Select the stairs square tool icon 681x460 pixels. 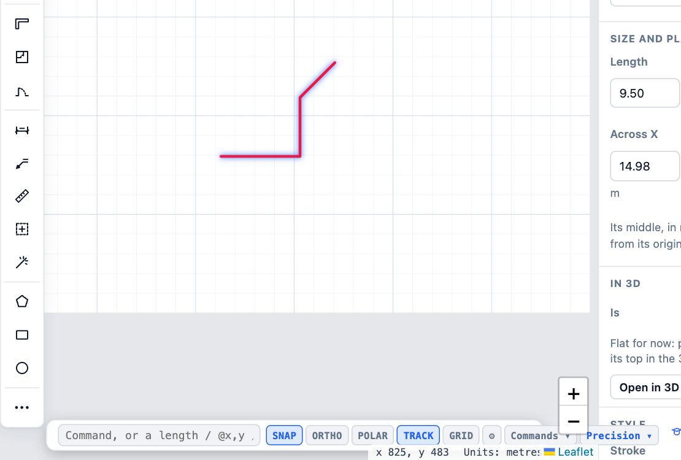coord(21,57)
